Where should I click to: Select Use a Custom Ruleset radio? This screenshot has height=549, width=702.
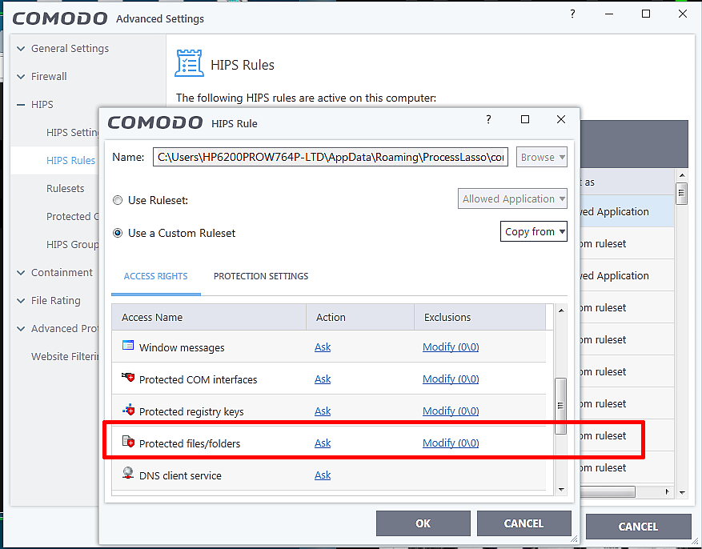click(118, 233)
